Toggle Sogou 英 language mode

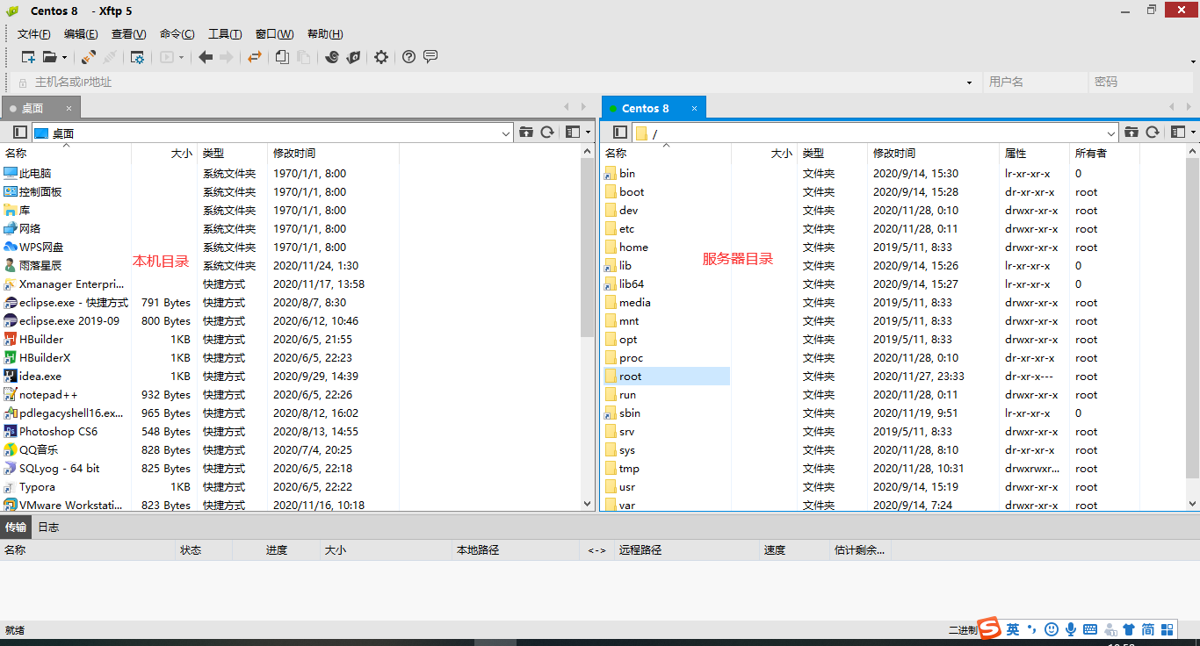click(1013, 629)
